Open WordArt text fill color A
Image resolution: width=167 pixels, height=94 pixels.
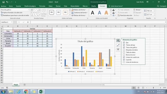(114, 10)
